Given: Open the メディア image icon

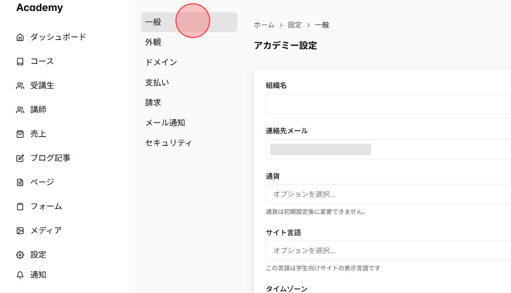Looking at the screenshot, I should (x=20, y=230).
